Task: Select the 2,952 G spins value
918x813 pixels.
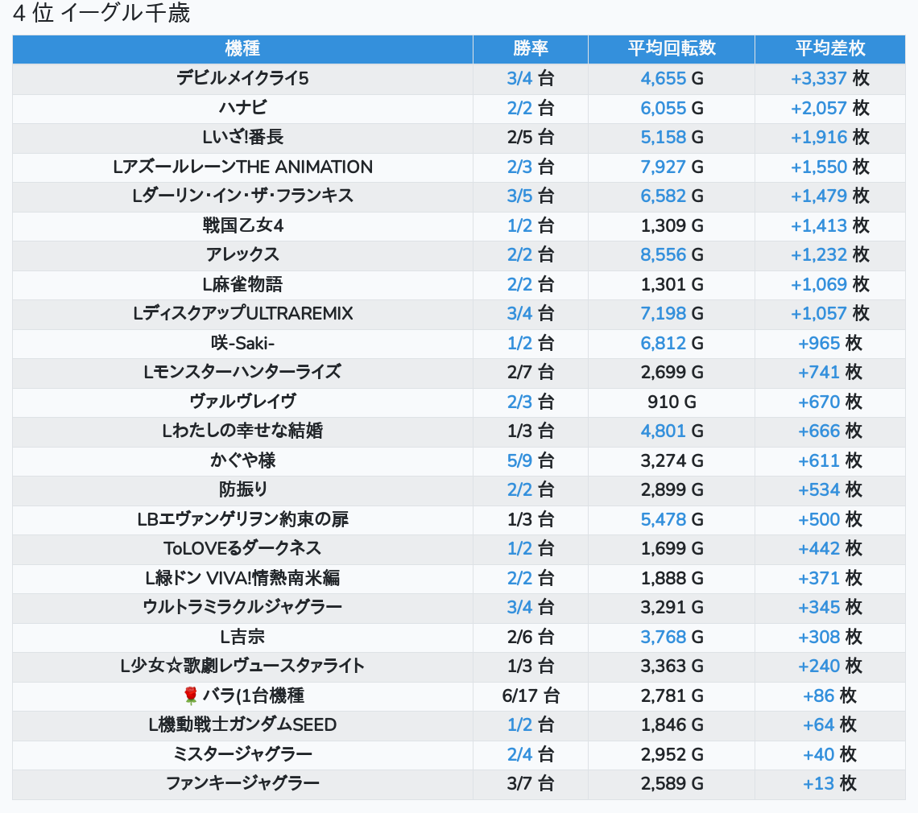Action: click(672, 754)
